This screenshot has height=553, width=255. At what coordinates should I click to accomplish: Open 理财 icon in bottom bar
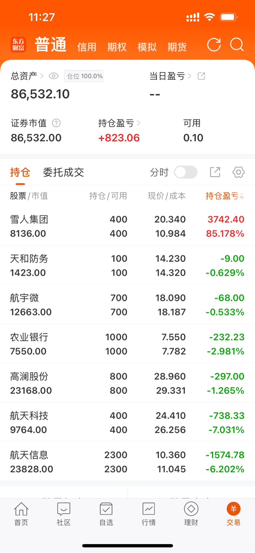[x=191, y=514]
